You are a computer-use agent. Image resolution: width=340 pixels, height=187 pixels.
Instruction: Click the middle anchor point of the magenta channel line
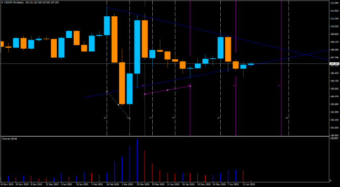pyautogui.click(x=167, y=90)
